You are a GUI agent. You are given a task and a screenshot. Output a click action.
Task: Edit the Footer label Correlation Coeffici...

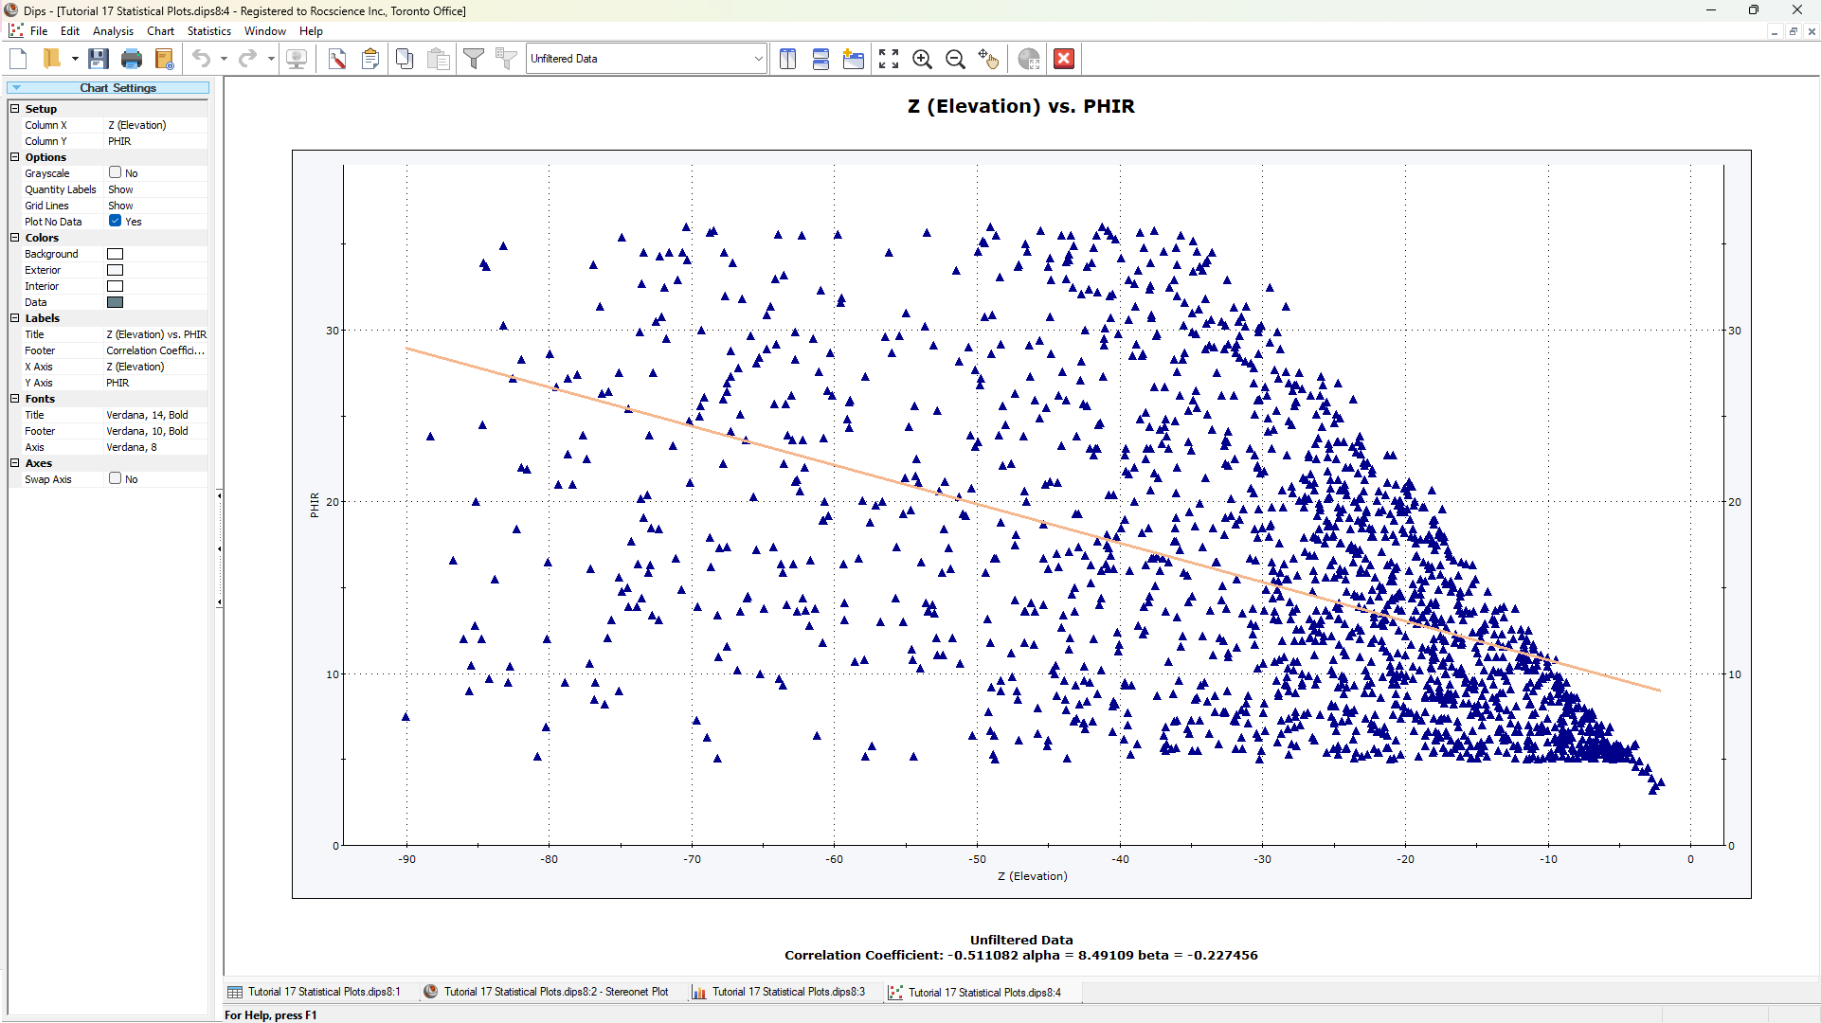tap(155, 350)
